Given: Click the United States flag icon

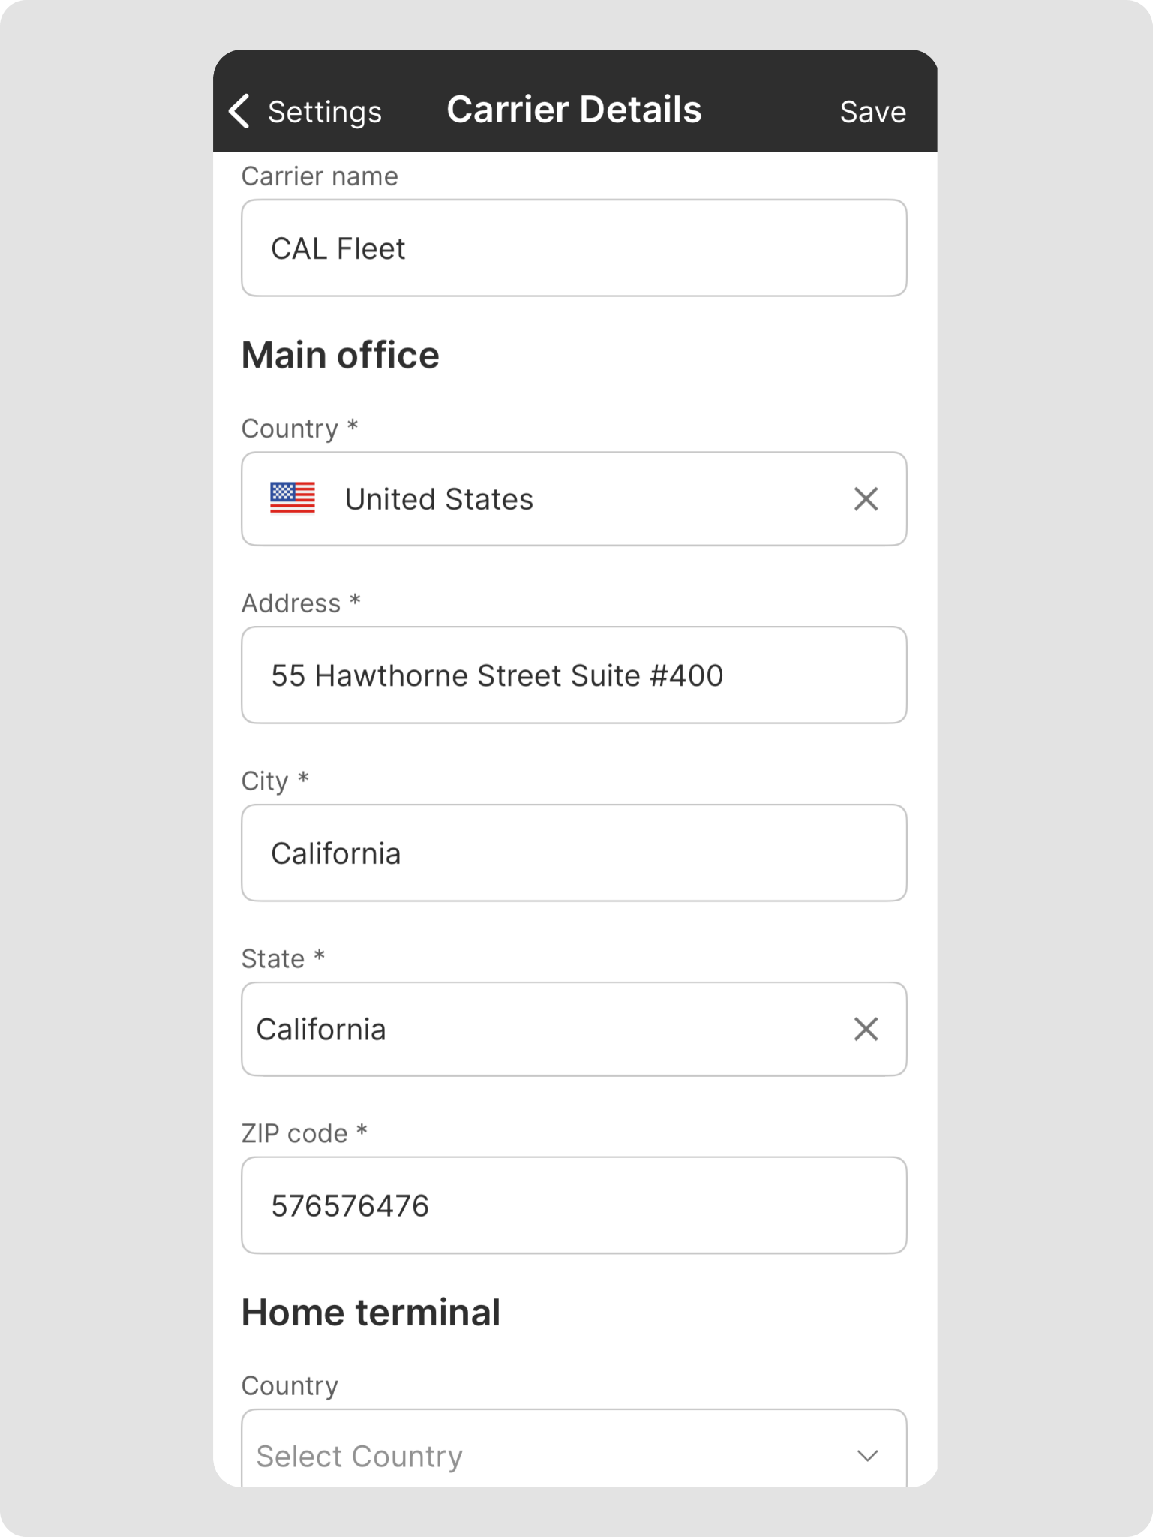Looking at the screenshot, I should [x=293, y=498].
